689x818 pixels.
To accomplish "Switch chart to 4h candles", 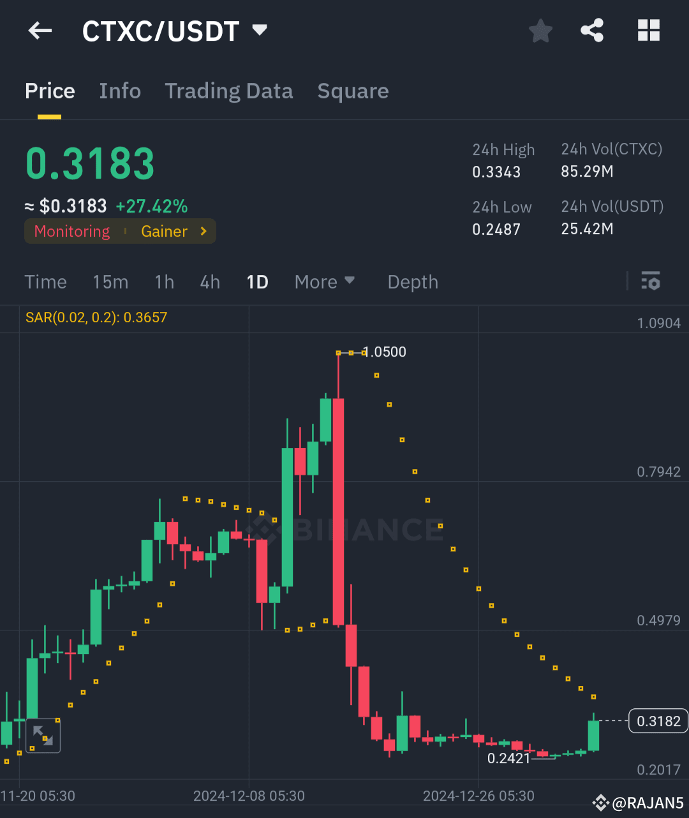I will (x=209, y=281).
